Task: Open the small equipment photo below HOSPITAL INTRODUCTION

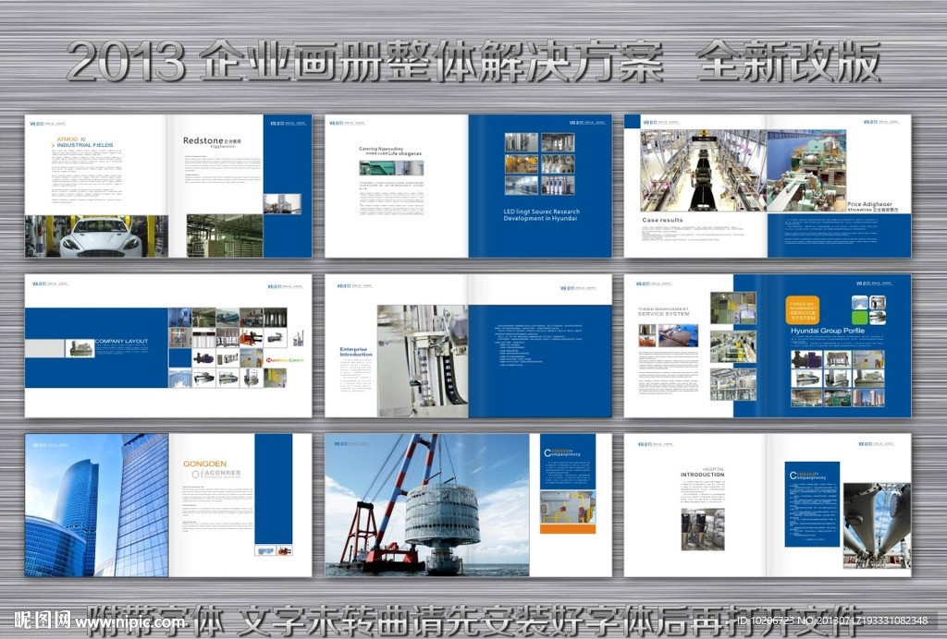Action: 703,529
